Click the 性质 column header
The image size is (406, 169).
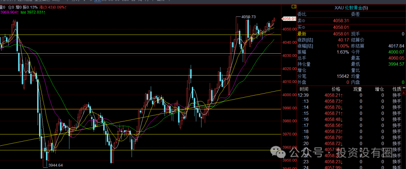tap(397, 89)
